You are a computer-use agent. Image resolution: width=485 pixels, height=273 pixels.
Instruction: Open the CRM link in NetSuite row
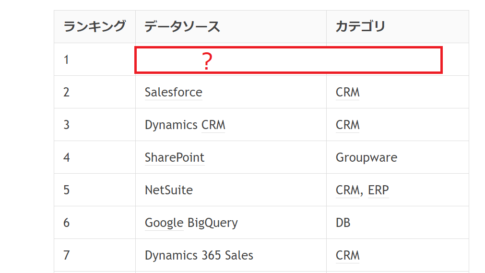347,190
